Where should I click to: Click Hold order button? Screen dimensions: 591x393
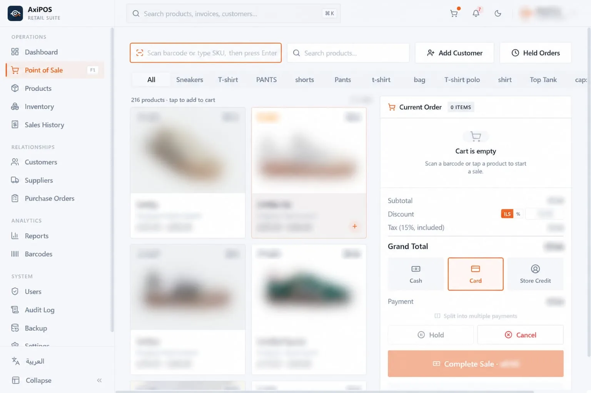431,335
